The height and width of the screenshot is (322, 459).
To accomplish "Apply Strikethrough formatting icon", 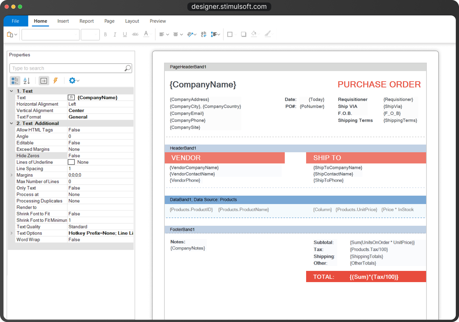I will click(x=135, y=34).
